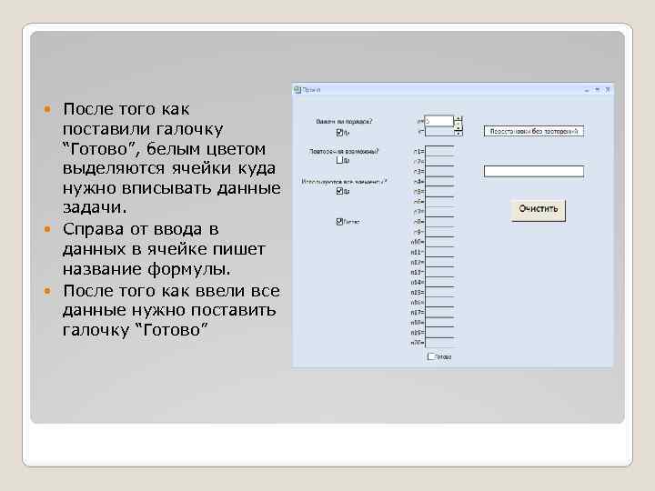Uncheck 'Да' under 'Используются все элементы?'

pyautogui.click(x=339, y=191)
